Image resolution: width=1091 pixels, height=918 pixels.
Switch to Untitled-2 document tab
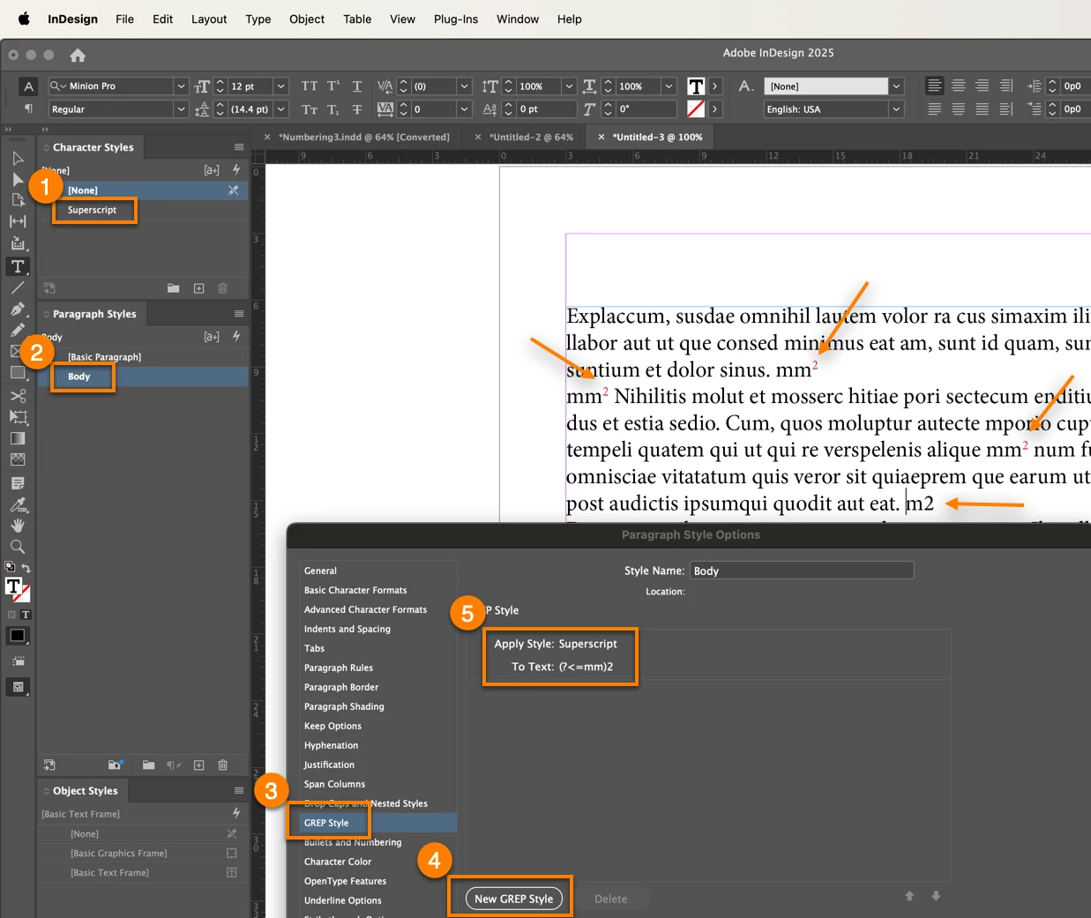point(532,137)
